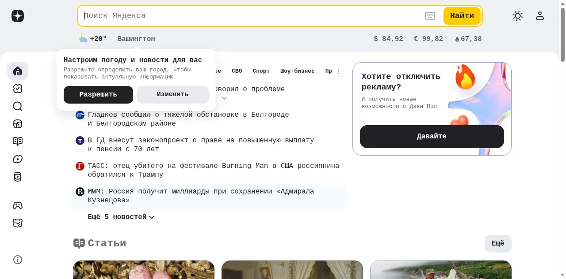Image resolution: width=566 pixels, height=279 pixels.
Task: Click the Найти search button
Action: pyautogui.click(x=462, y=16)
